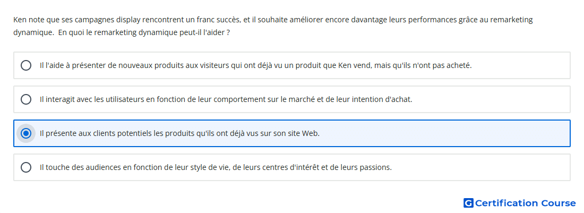Click the 'Certification Course' brand text
The image size is (584, 213).
525,203
